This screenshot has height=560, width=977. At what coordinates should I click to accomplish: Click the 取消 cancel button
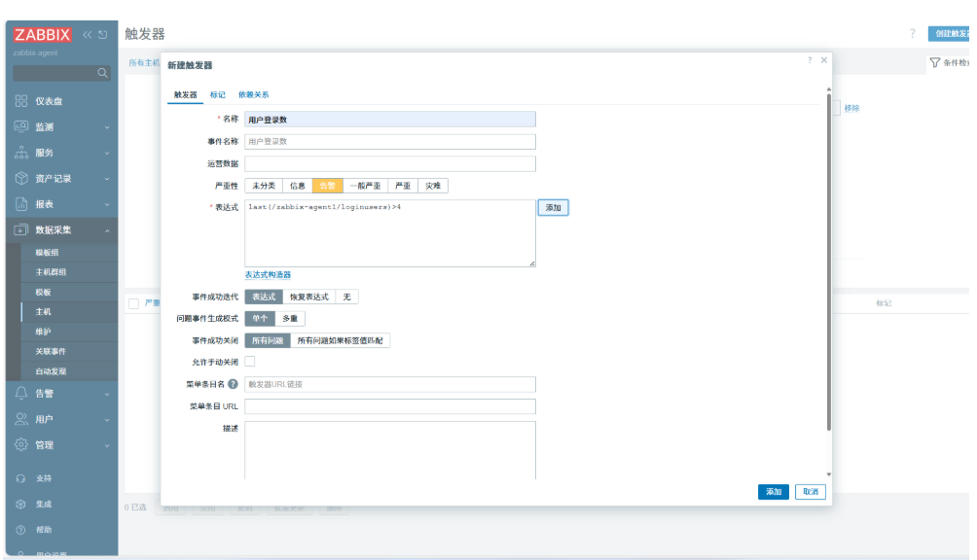(811, 492)
